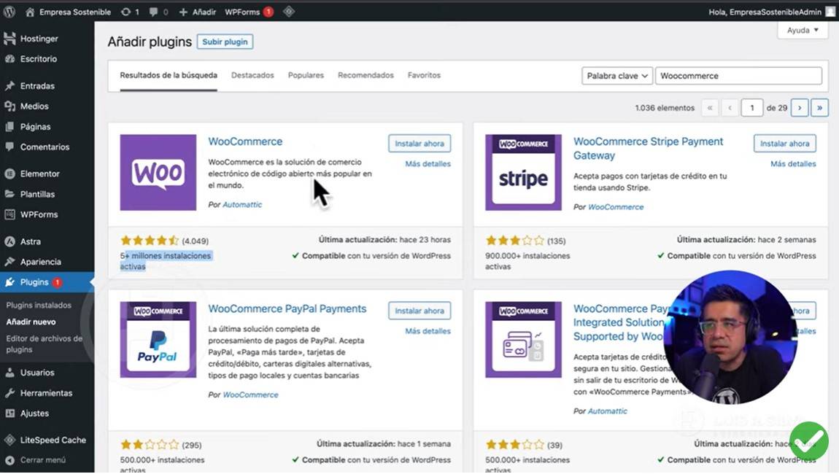The image size is (839, 474).
Task: Open WPForms in the admin bar
Action: pyautogui.click(x=249, y=12)
